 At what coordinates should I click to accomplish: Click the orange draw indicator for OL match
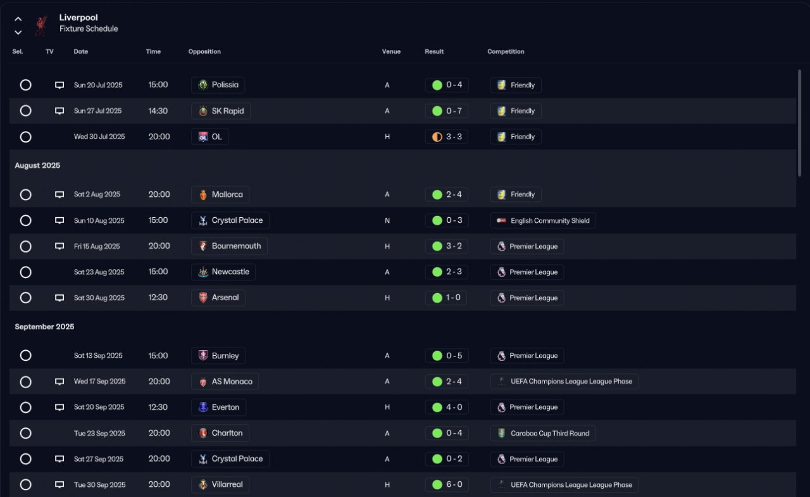tap(437, 137)
